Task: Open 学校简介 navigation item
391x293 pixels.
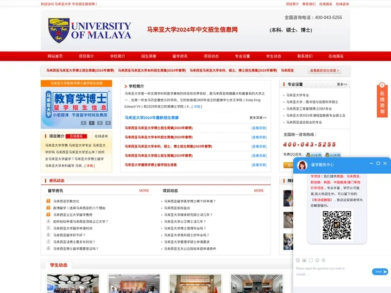Action: (x=117, y=56)
